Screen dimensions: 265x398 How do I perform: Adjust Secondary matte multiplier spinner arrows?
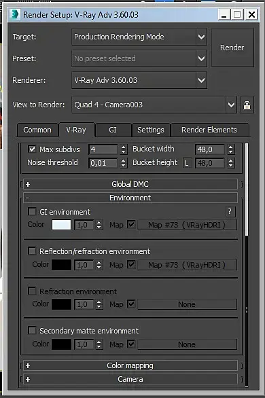pos(99,344)
